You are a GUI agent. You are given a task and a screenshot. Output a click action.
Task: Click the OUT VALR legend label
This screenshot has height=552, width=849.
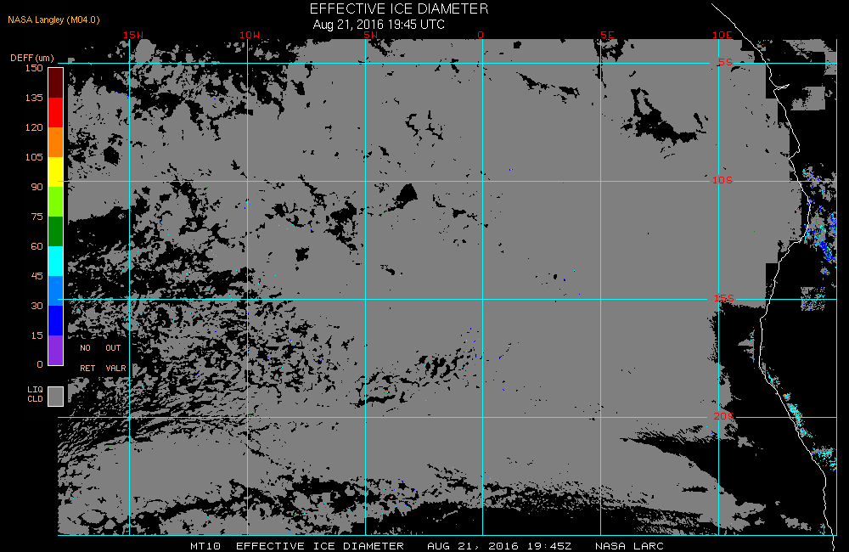tap(115, 358)
